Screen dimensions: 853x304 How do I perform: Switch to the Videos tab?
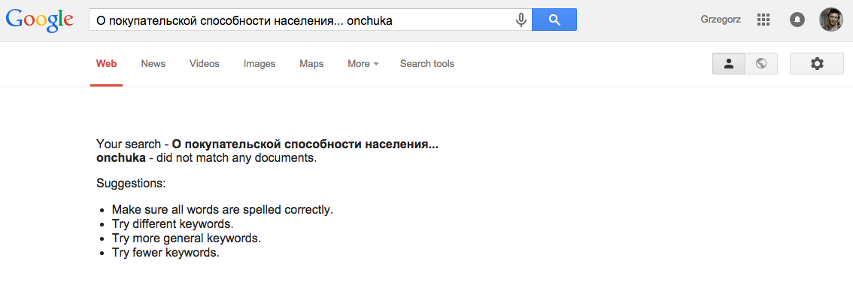coord(204,64)
